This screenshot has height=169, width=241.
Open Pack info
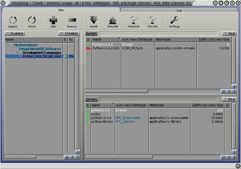[134, 22]
